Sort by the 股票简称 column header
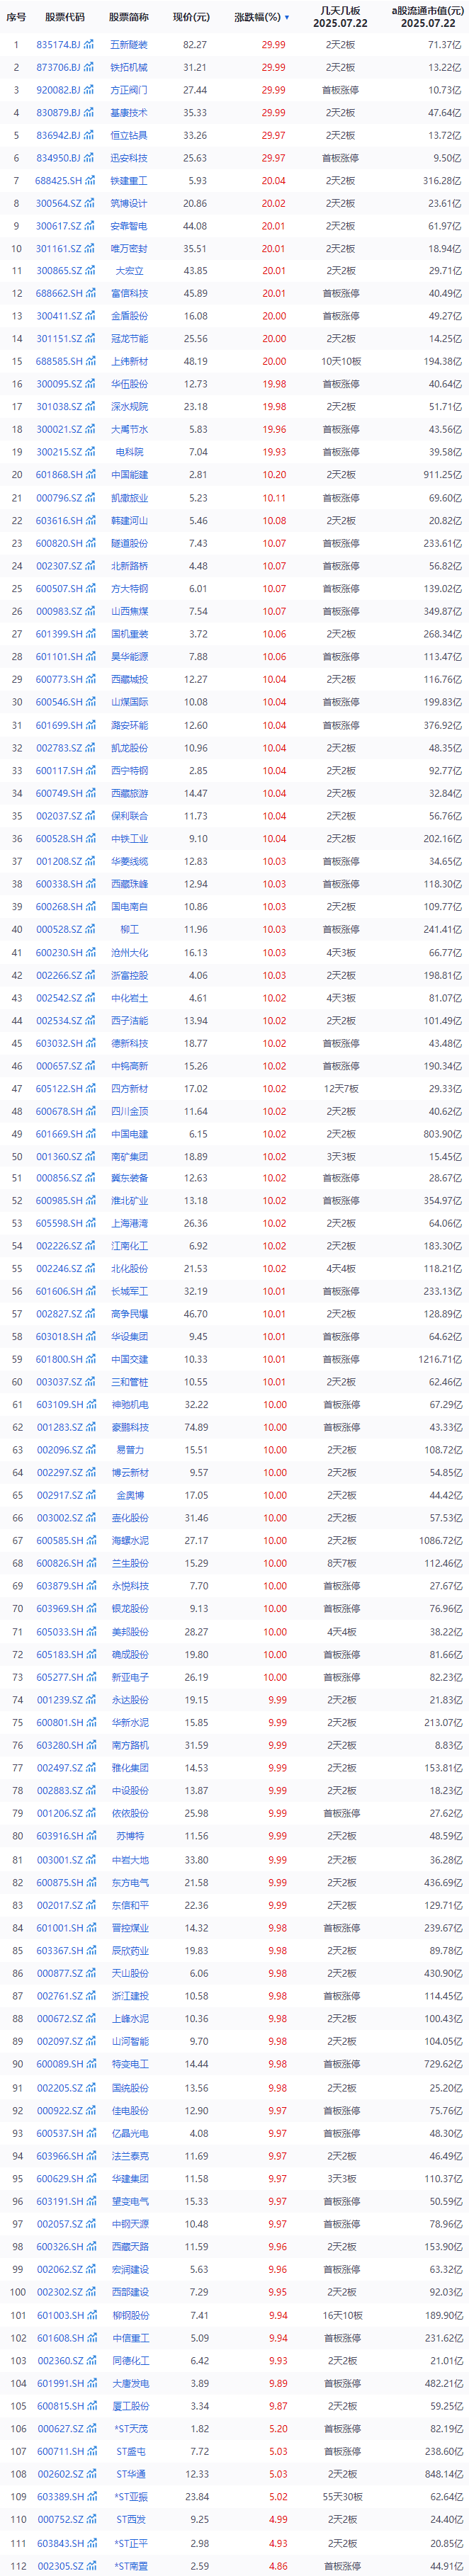469x2576 pixels. tap(129, 17)
